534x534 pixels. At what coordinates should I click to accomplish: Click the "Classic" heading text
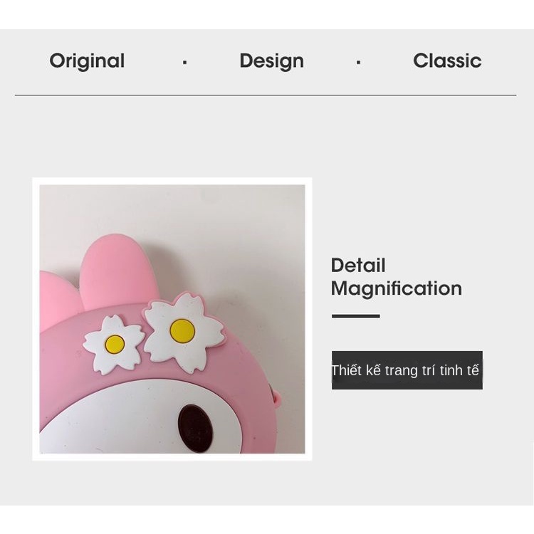coord(447,61)
